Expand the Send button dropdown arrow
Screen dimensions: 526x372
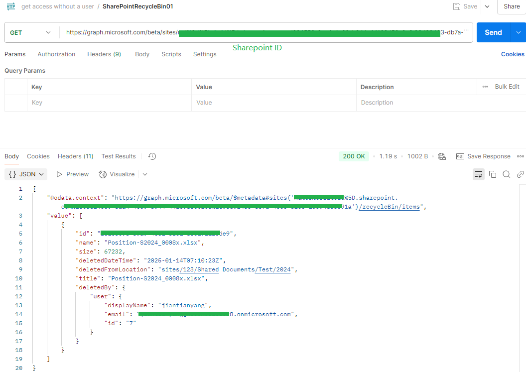(518, 32)
